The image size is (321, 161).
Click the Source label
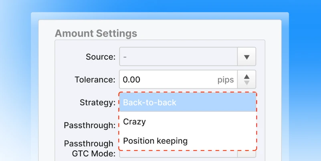(x=101, y=57)
